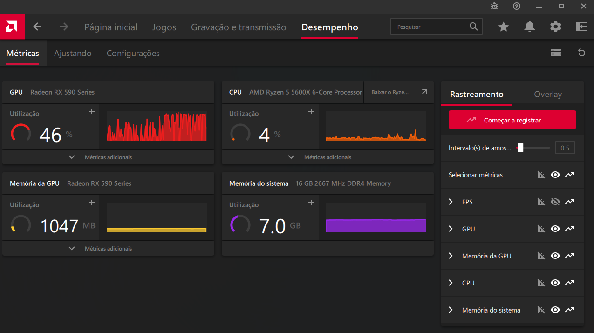
Task: Select Desempenho tab
Action: coord(330,27)
